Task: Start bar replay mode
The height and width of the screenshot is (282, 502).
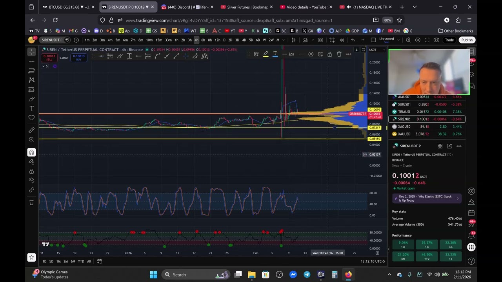Action: click(x=342, y=40)
